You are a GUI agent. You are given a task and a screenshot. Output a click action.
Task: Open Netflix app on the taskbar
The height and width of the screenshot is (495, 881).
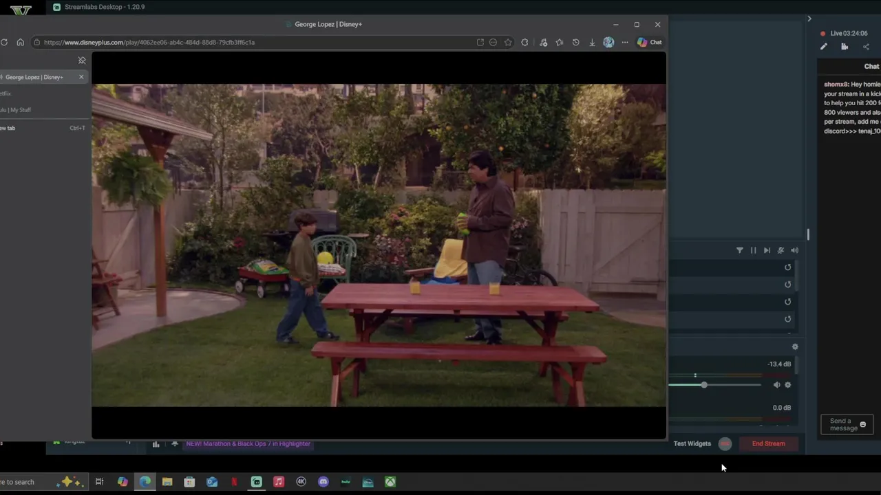pos(234,482)
